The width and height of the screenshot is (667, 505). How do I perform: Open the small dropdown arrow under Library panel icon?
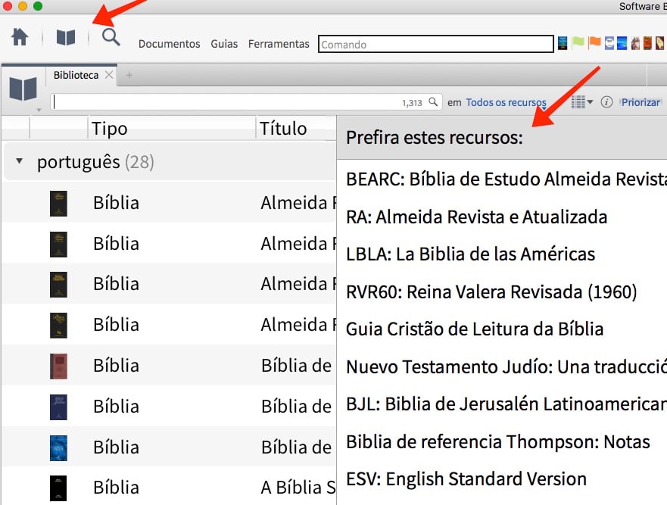[39, 110]
